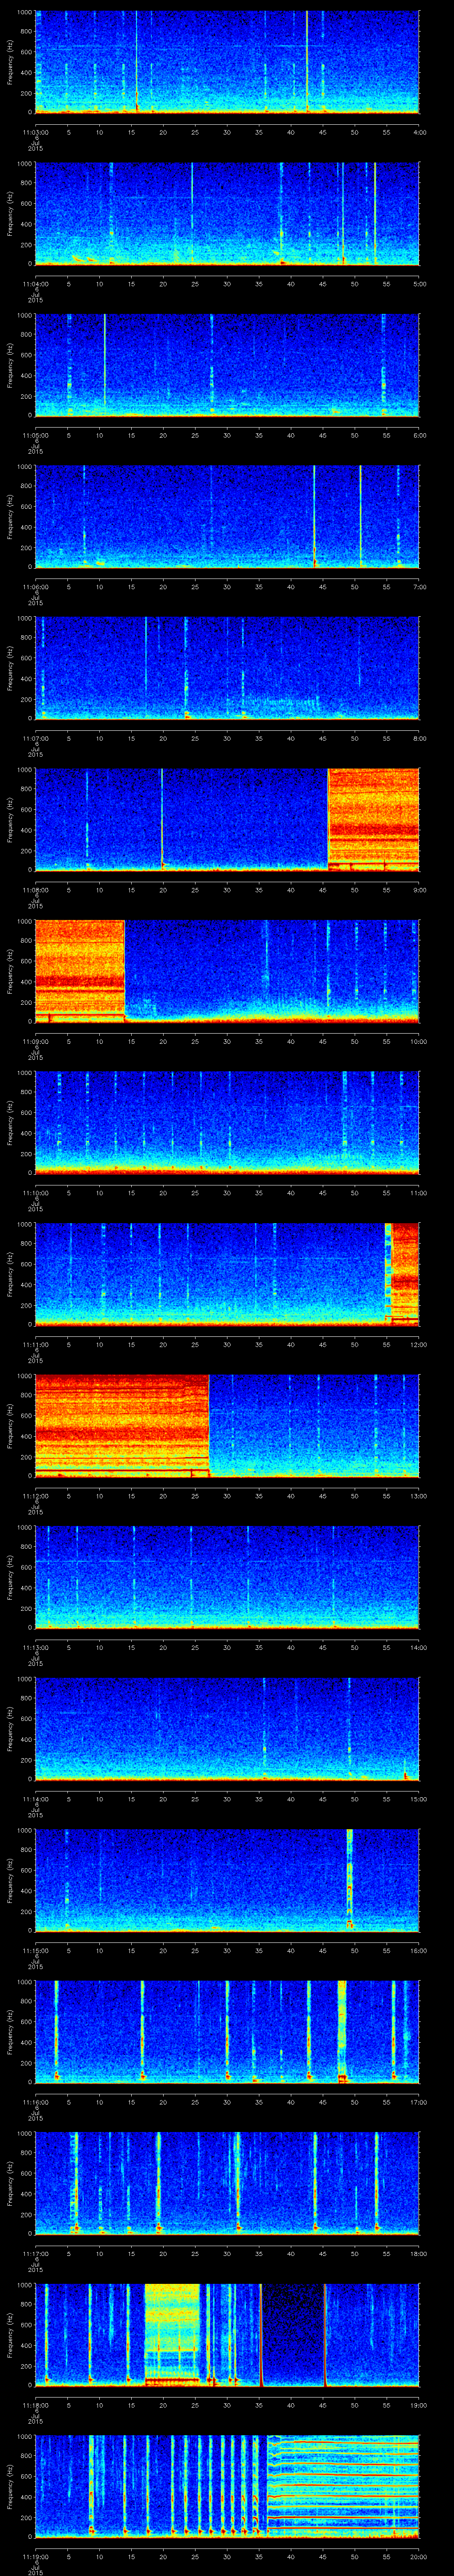Select the red broadband block in the 11:09:00 panel
The image size is (454, 2576).
tap(79, 968)
